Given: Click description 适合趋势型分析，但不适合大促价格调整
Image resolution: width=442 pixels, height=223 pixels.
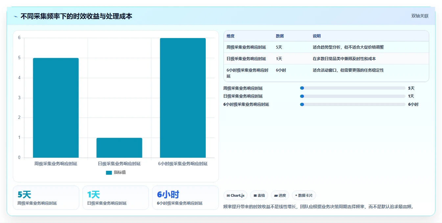Looking at the screenshot, I should pos(348,47).
